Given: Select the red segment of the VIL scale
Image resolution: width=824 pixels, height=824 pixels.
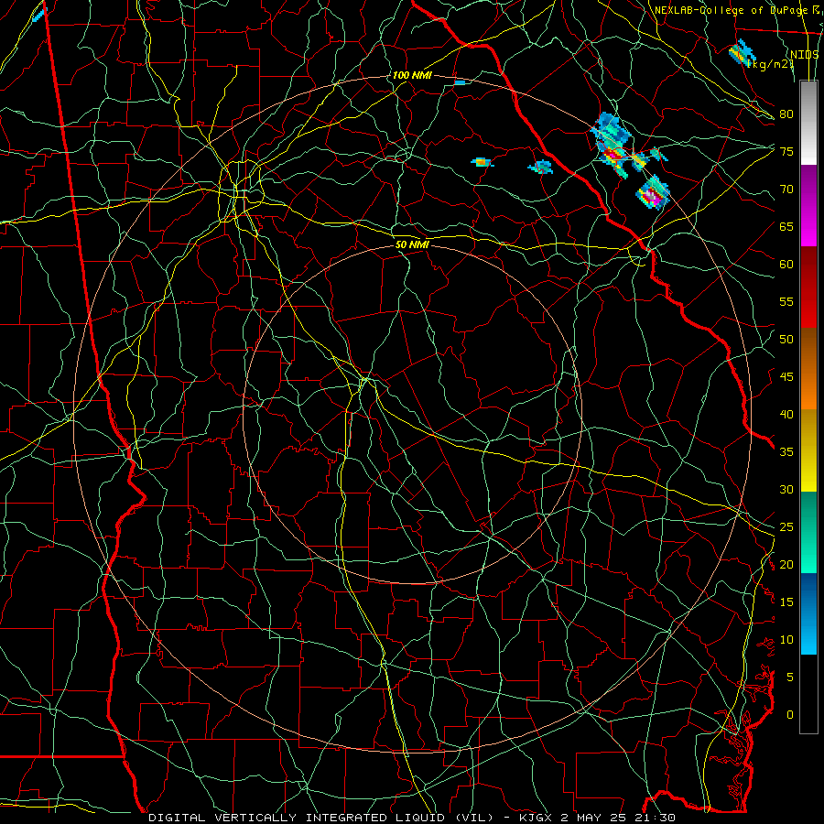Looking at the screenshot, I should 808,287.
